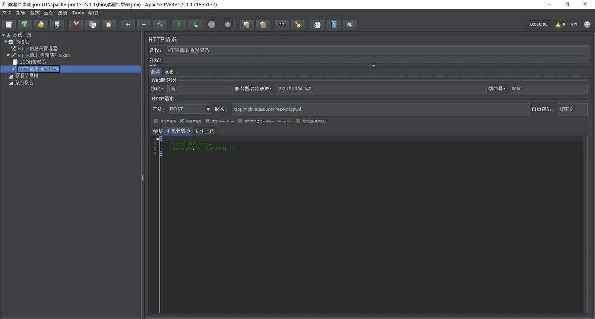Click the remote engines globe icon
The width and height of the screenshot is (595, 319).
click(587, 25)
